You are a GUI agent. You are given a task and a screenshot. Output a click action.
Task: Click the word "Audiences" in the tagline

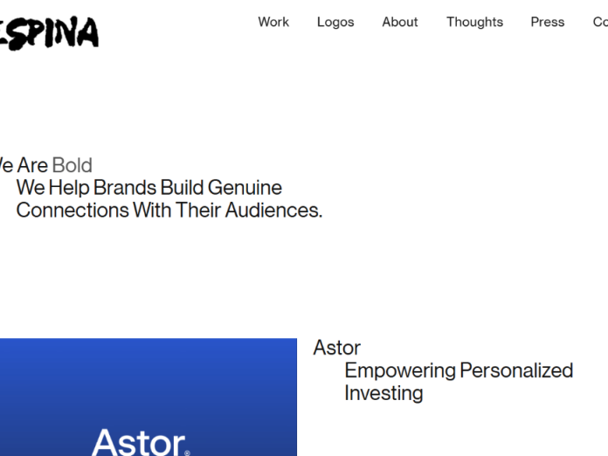273,211
